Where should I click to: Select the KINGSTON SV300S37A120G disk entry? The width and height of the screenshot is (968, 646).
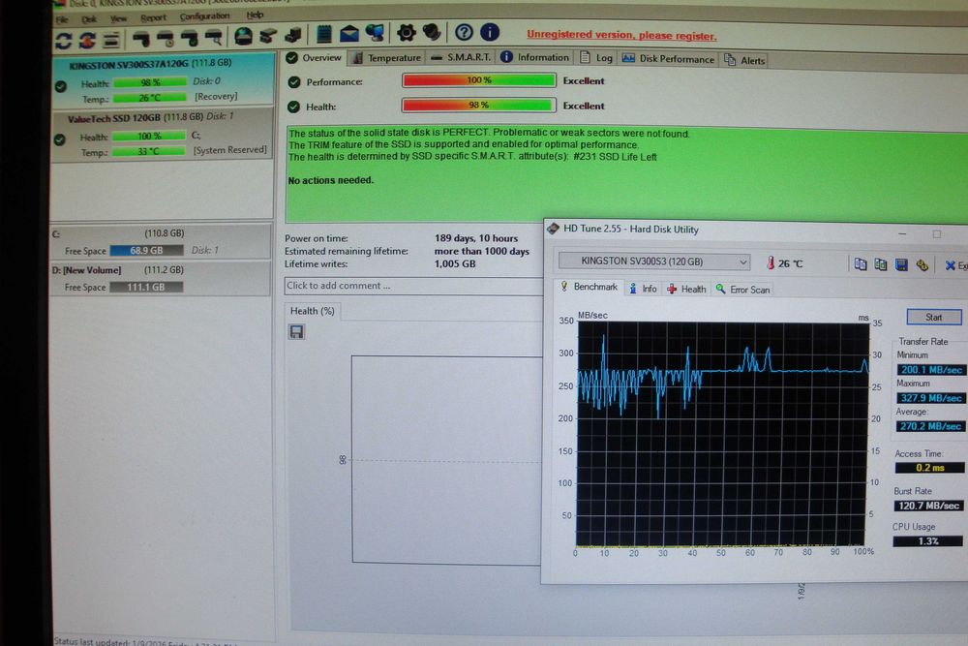[163, 80]
